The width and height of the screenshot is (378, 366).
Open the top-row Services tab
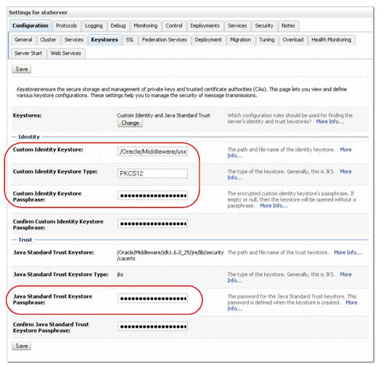(x=237, y=25)
